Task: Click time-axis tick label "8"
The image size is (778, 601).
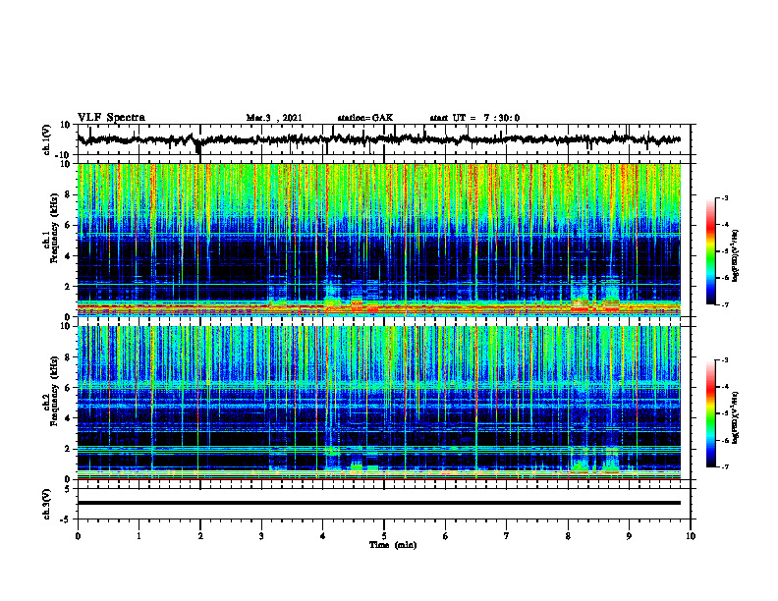Action: point(568,536)
